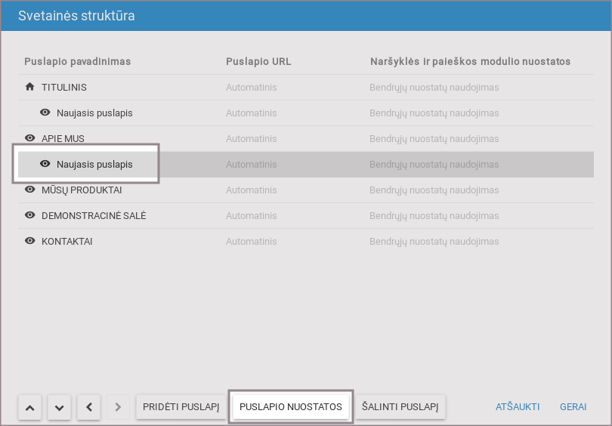Toggle visibility eye of APIE MUS page

pos(30,138)
